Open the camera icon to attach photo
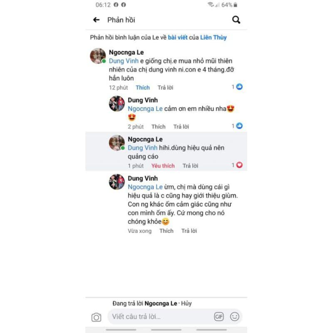The height and width of the screenshot is (333, 333). coord(96,317)
